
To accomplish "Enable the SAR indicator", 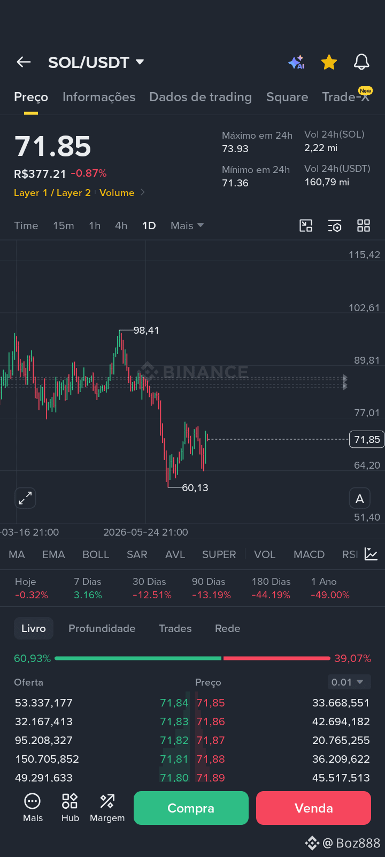I will (137, 554).
